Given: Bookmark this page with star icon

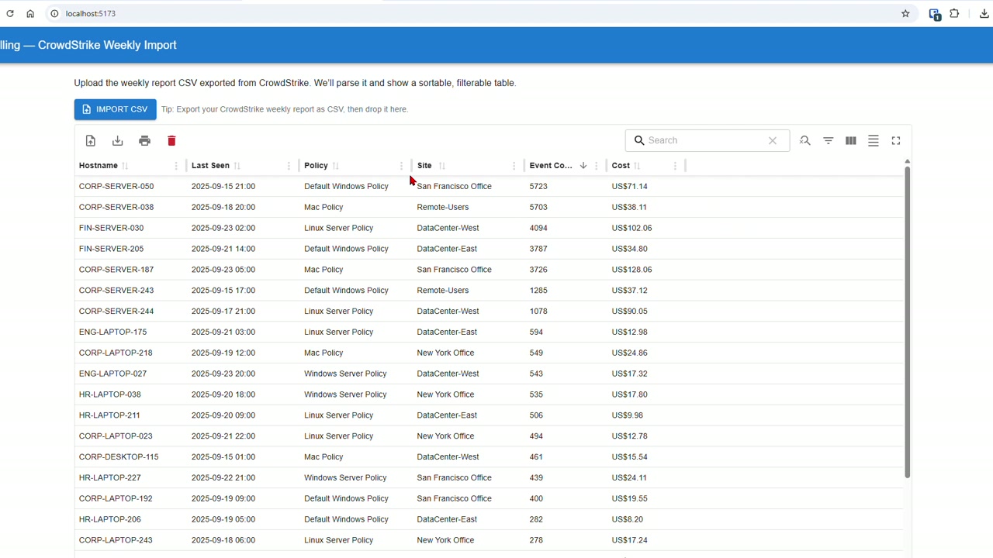Looking at the screenshot, I should pos(905,13).
